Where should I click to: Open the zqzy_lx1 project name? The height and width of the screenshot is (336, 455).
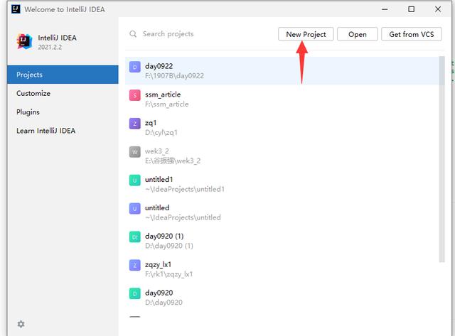click(x=158, y=264)
